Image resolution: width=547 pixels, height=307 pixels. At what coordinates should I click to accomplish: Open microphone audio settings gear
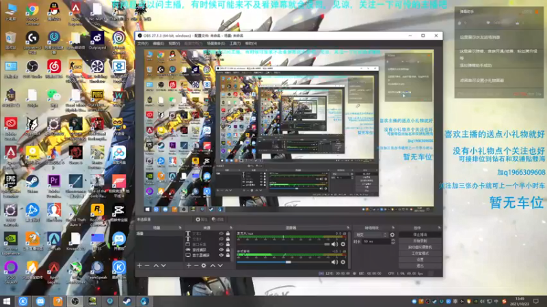click(343, 244)
